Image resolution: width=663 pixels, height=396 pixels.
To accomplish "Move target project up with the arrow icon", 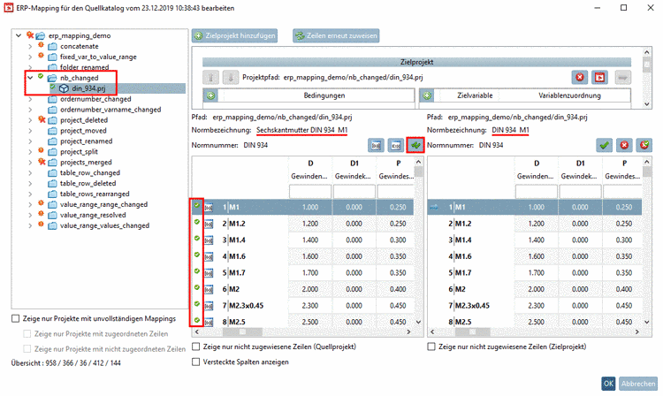I will pyautogui.click(x=210, y=78).
